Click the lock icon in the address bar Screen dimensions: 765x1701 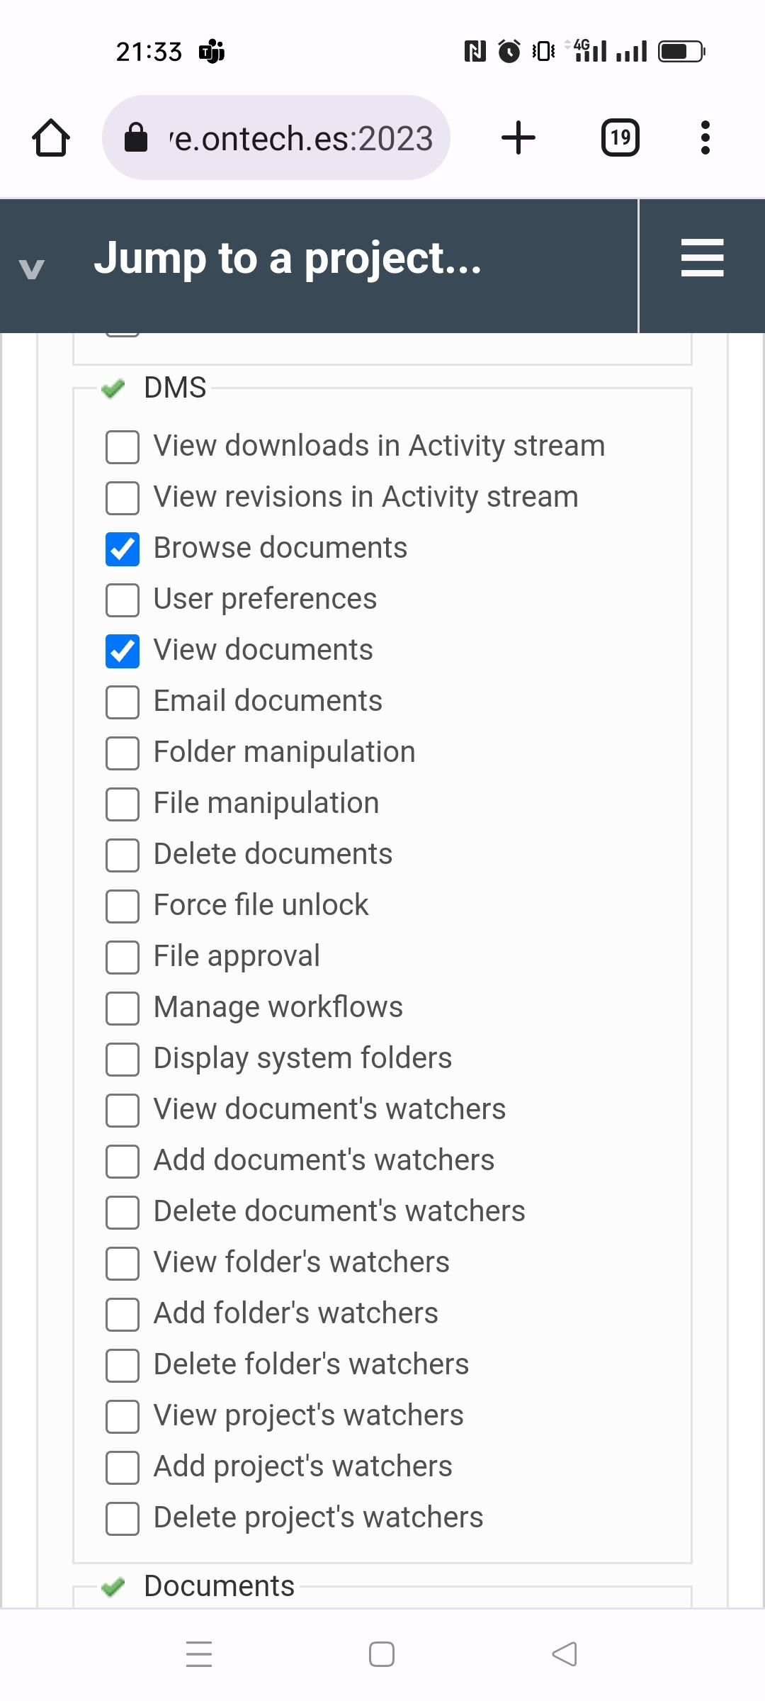click(137, 137)
